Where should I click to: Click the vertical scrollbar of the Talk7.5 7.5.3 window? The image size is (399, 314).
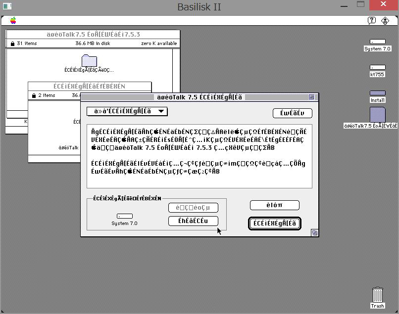[x=176, y=70]
